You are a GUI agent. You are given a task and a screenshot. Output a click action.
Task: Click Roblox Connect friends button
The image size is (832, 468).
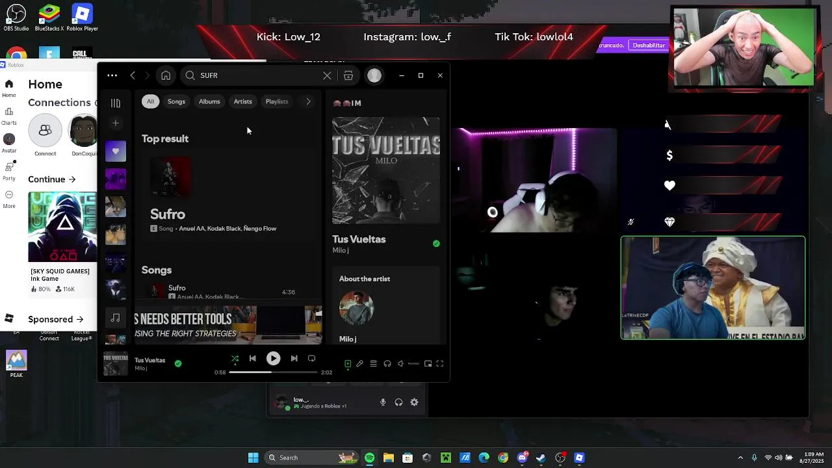45,136
